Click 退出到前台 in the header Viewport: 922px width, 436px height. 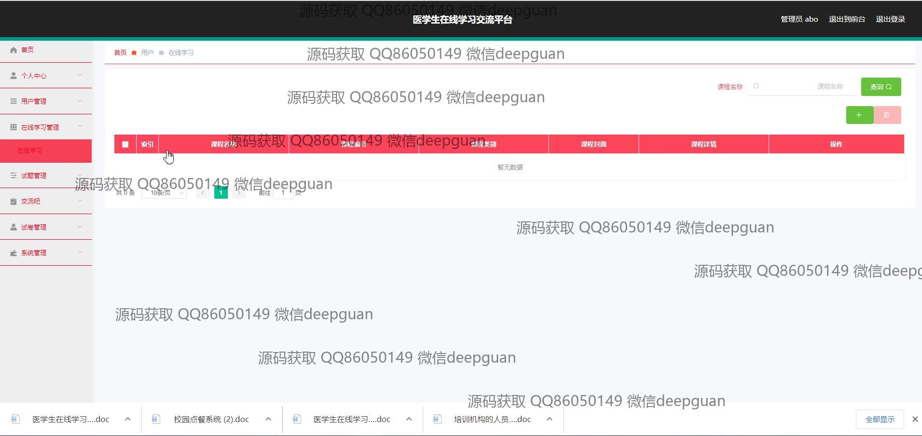[847, 19]
